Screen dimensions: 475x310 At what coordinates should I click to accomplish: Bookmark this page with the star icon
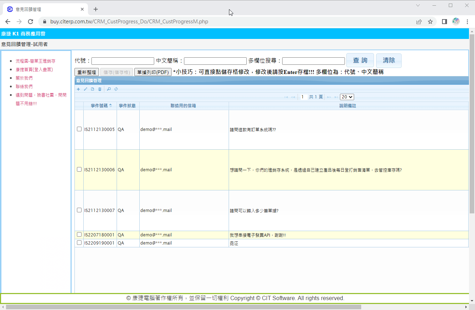coord(430,22)
